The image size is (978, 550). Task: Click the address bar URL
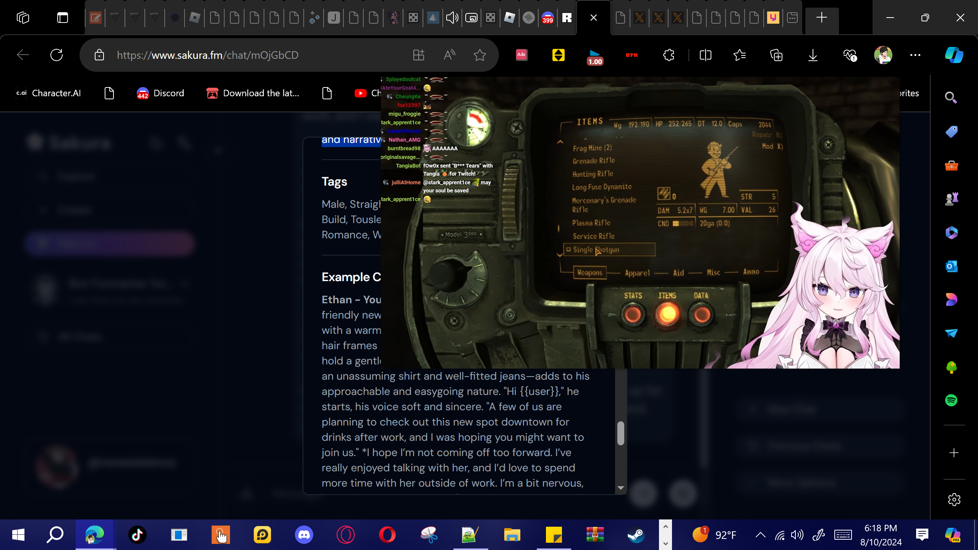(x=208, y=55)
